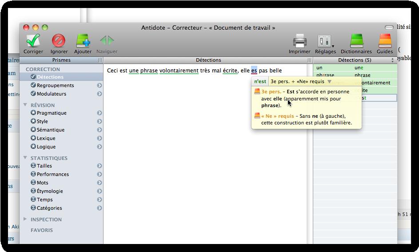This screenshot has height=252, width=419.
Task: Click the Ignorer red prohibition icon
Action: (59, 40)
